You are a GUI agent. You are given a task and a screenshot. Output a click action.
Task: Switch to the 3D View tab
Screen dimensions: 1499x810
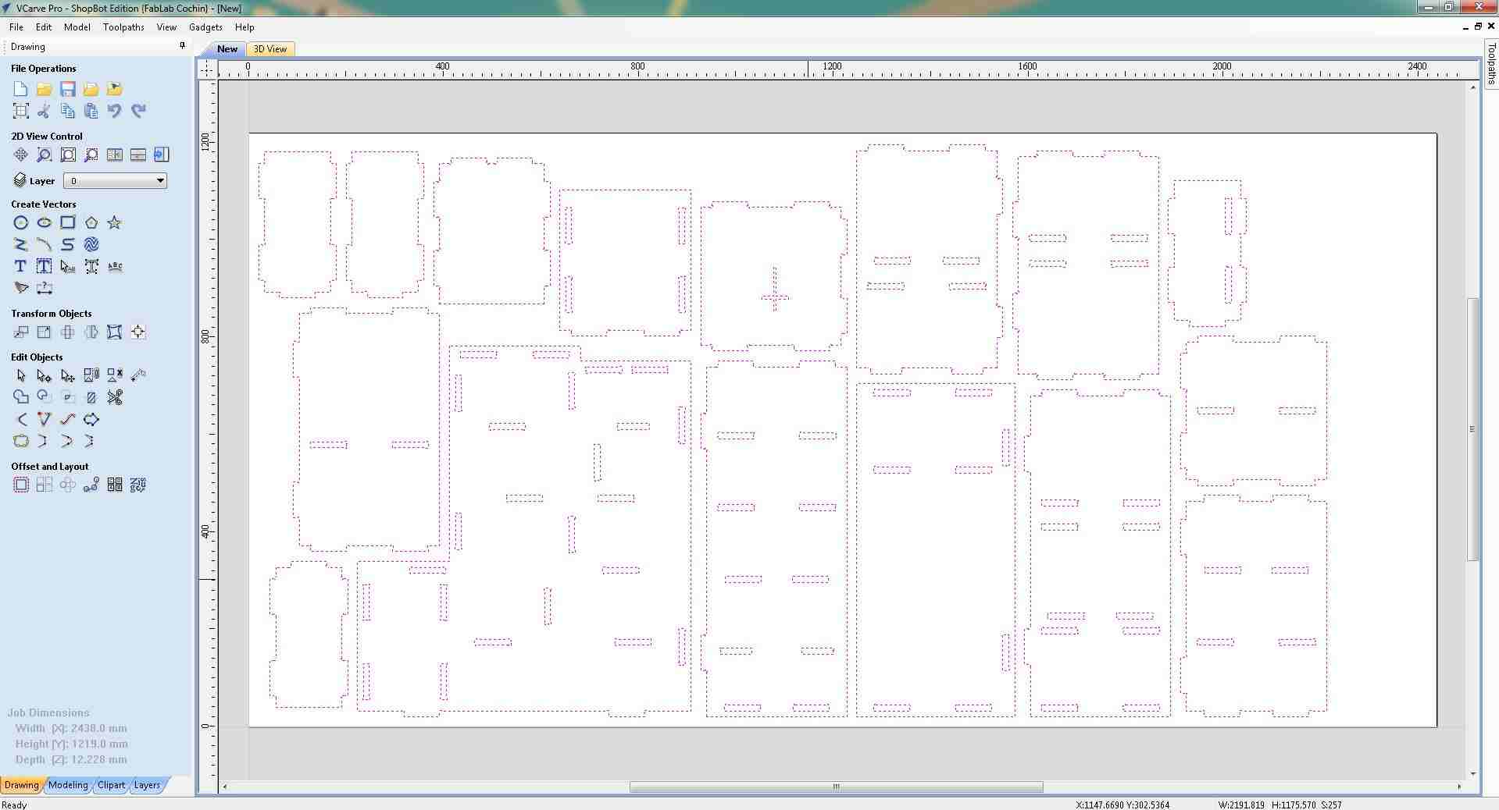click(269, 49)
